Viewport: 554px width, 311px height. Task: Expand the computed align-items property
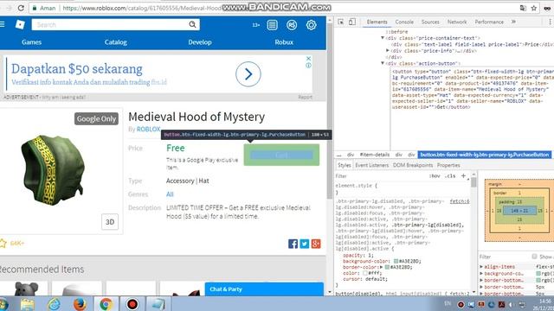[481, 267]
